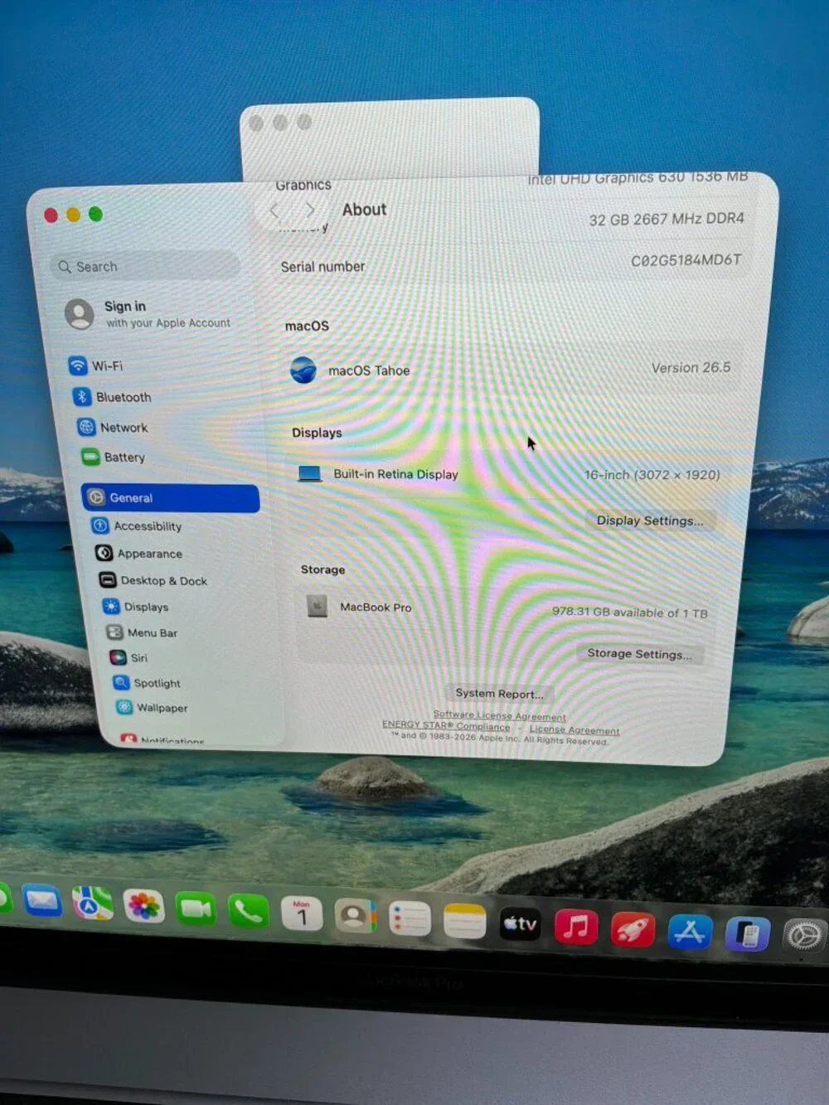
Task: Open Phone app from the Dock
Action: click(x=249, y=912)
